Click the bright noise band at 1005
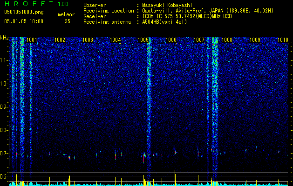This screenshot has width=293, height=186. pos(149,108)
